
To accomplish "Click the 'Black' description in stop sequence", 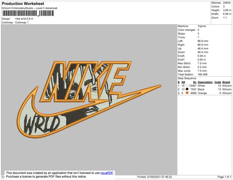I will pyautogui.click(x=201, y=89).
